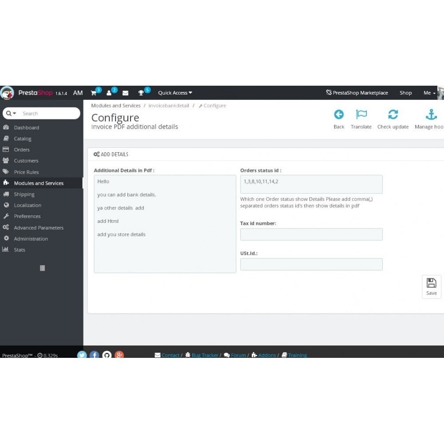Click the Dashboard gauge icon in the sidebar
The width and height of the screenshot is (444, 444).
pyautogui.click(x=6, y=127)
